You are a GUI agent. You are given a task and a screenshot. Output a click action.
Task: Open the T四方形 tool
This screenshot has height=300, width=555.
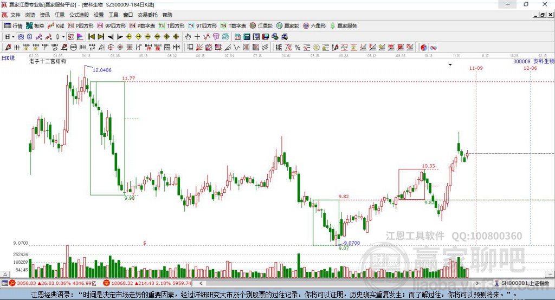pos(172,26)
